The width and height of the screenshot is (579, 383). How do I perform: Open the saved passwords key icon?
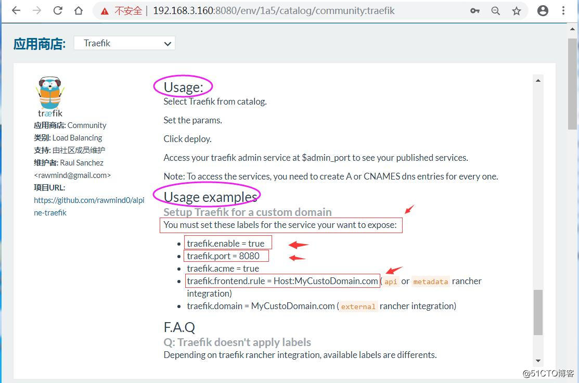(x=475, y=11)
